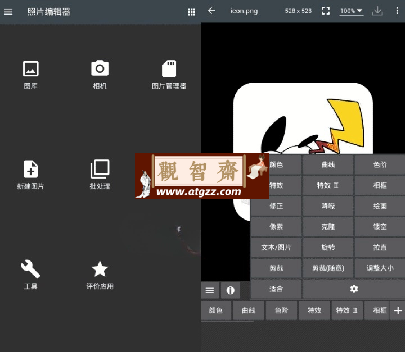Click the icon.png file name
Image resolution: width=405 pixels, height=352 pixels.
click(x=244, y=11)
